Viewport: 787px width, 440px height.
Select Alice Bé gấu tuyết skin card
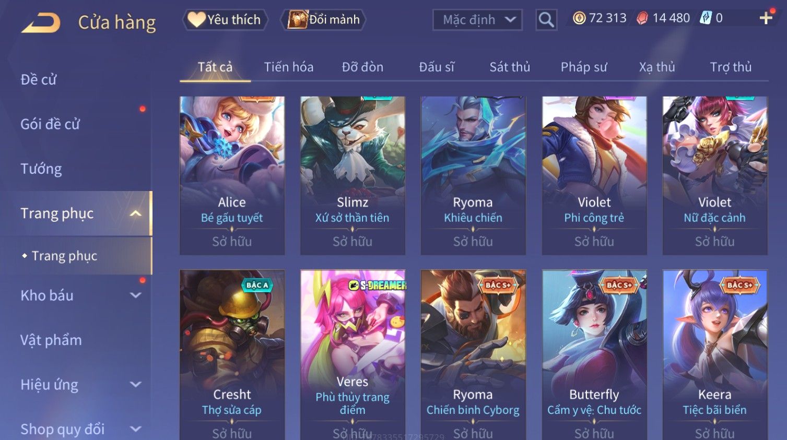point(232,175)
